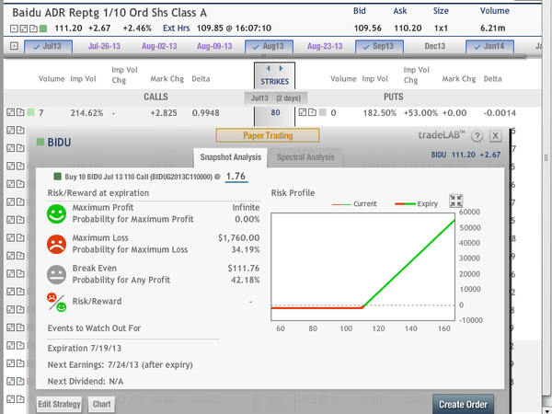Image resolution: width=552 pixels, height=414 pixels.
Task: Enable the Aug-09-13 weekly expiration
Action: pos(214,46)
